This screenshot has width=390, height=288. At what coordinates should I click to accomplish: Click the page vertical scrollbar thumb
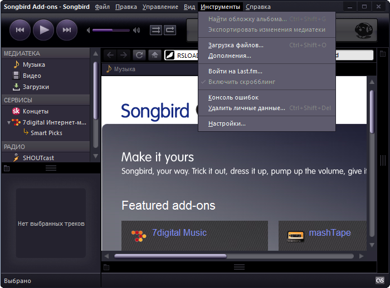372,112
